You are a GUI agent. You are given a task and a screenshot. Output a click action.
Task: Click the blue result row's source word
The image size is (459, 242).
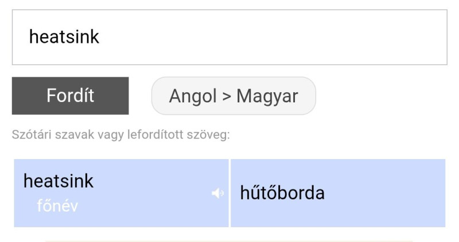click(x=58, y=181)
